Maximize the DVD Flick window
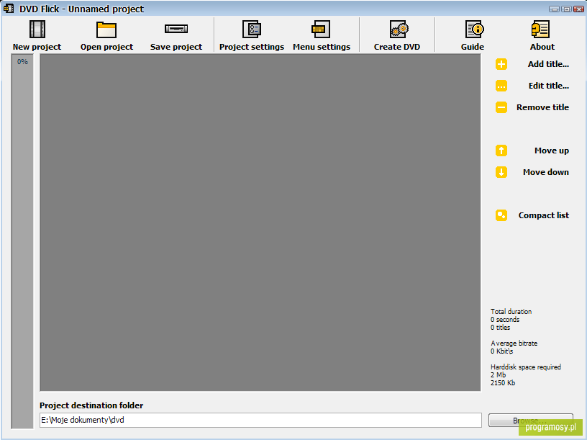The width and height of the screenshot is (587, 440). [x=566, y=9]
